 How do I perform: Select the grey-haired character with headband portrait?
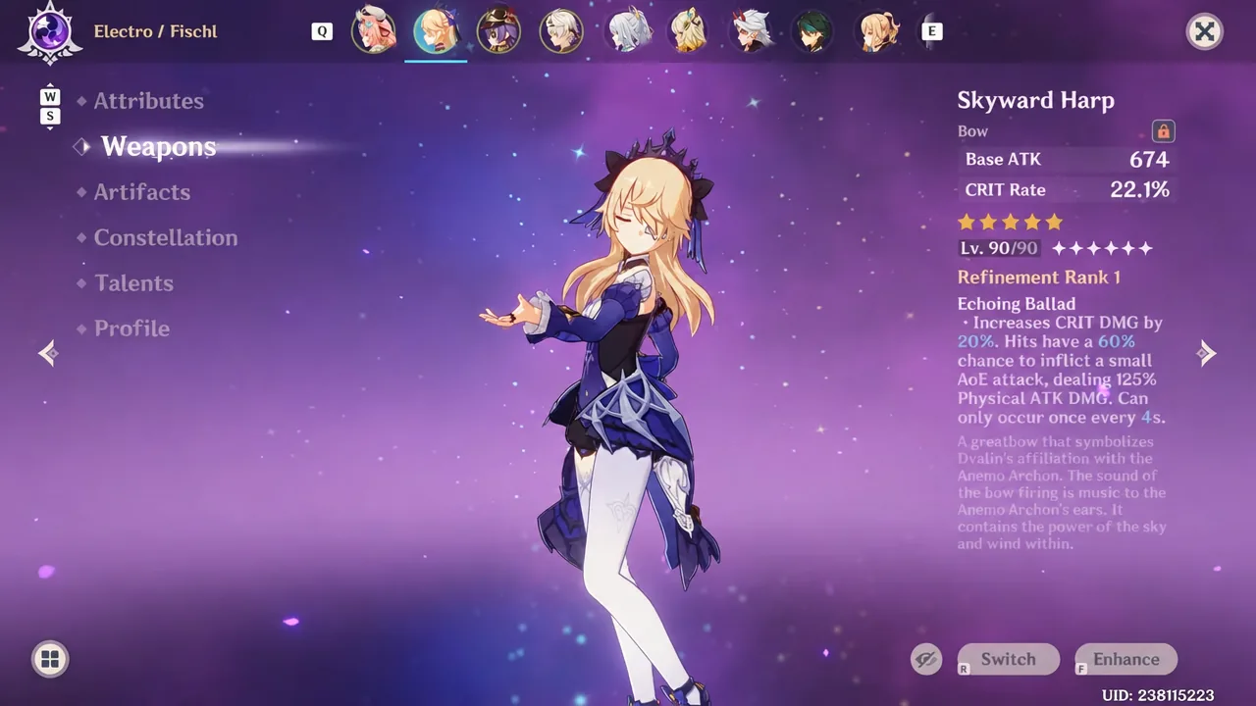coord(561,31)
